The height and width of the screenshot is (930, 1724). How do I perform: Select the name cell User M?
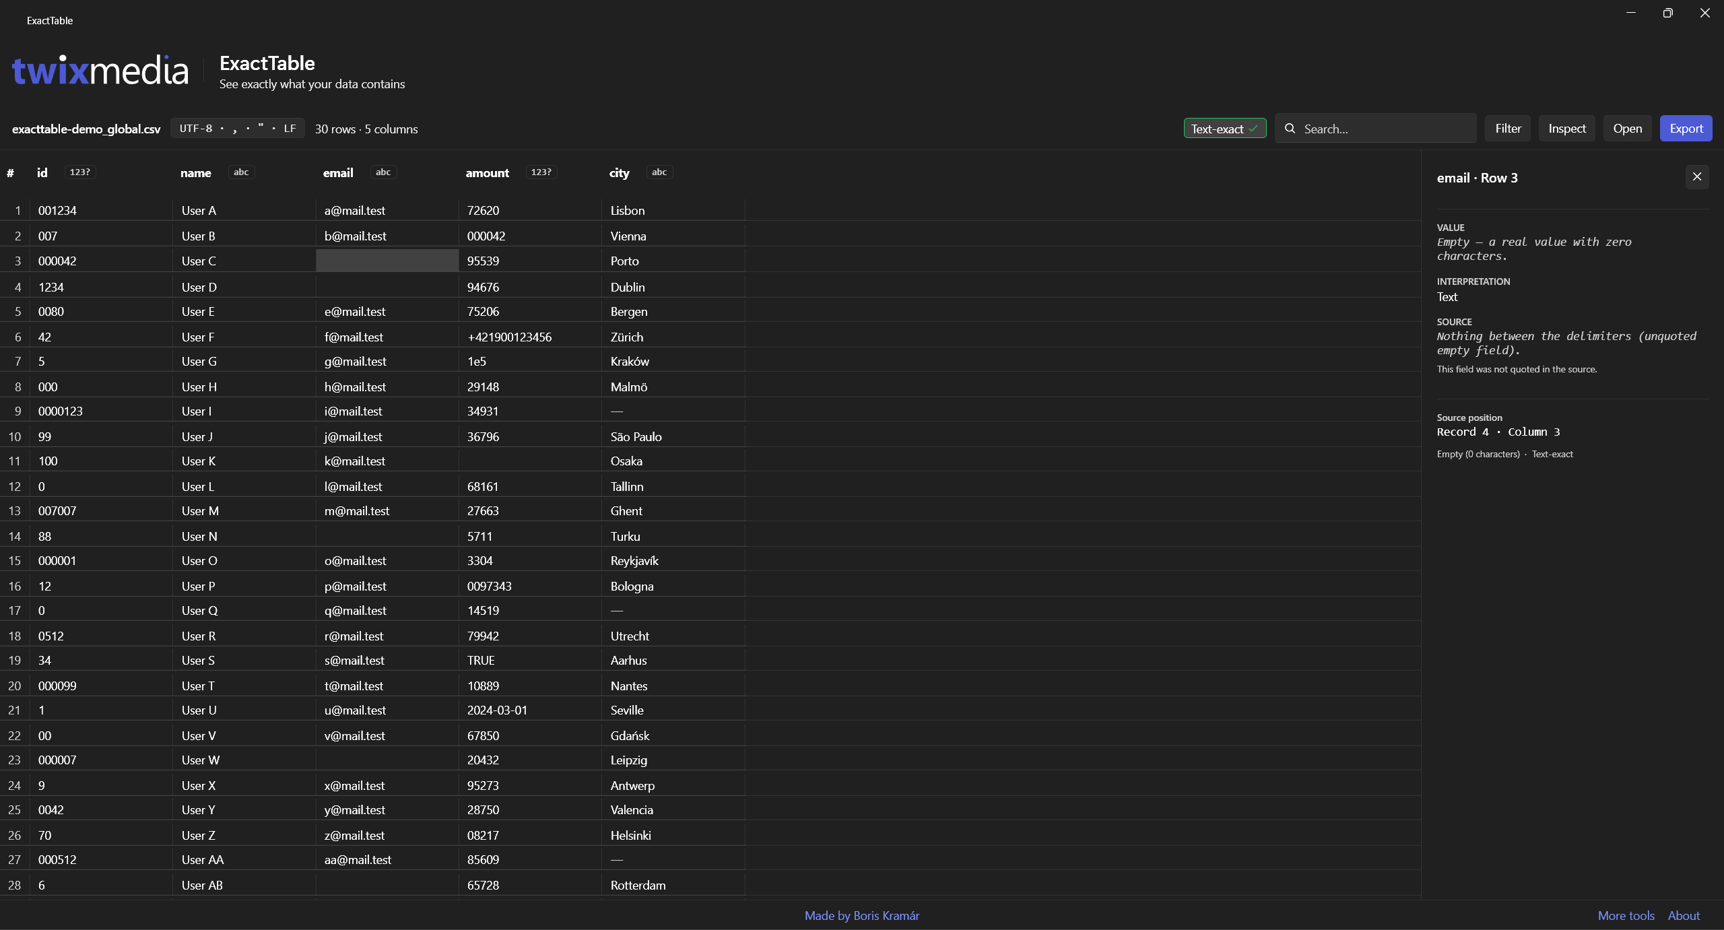pos(244,510)
